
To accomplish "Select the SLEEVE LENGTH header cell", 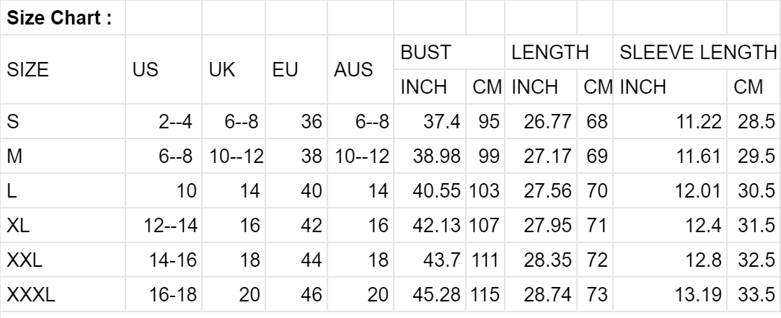I will (x=697, y=53).
